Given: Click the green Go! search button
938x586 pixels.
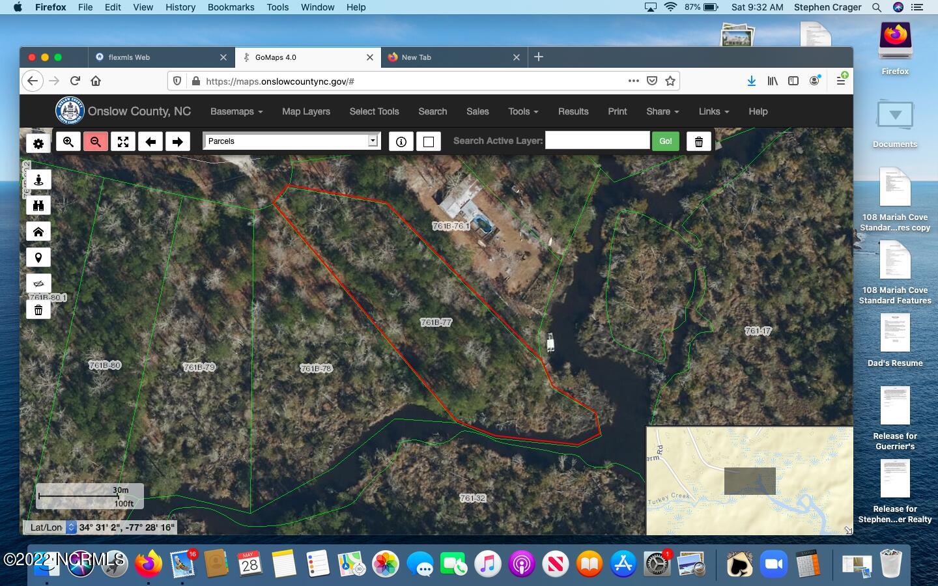Looking at the screenshot, I should (x=665, y=141).
